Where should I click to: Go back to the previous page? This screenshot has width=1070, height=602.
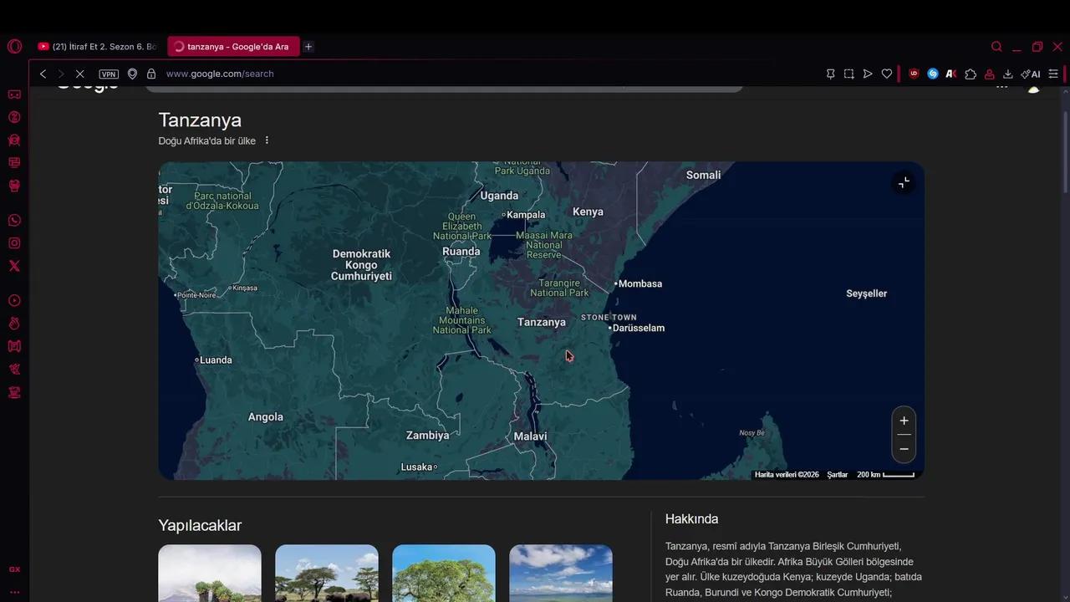tap(43, 74)
